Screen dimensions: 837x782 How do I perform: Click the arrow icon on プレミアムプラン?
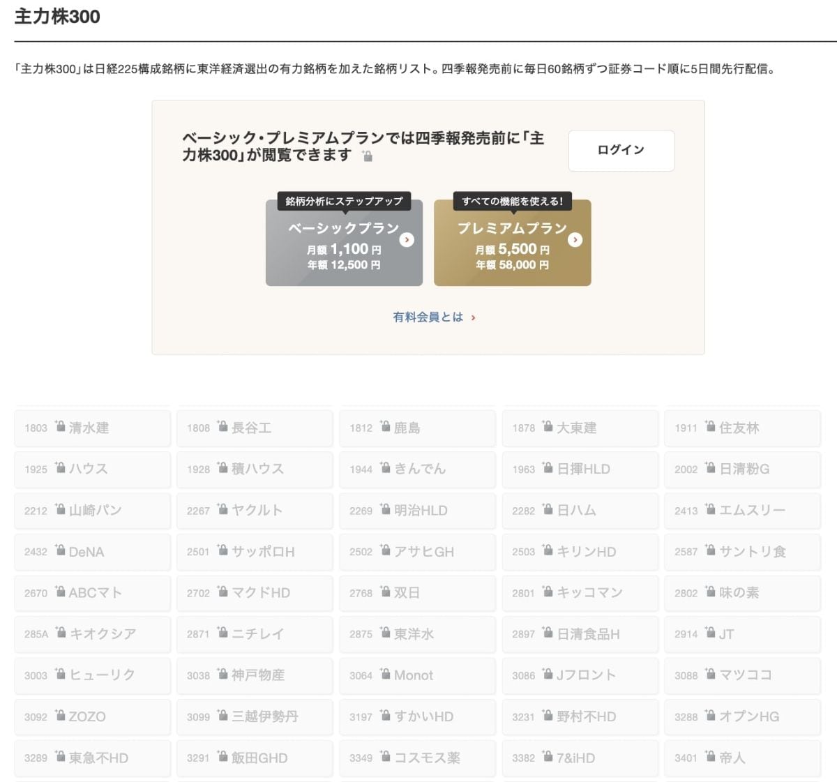[575, 239]
